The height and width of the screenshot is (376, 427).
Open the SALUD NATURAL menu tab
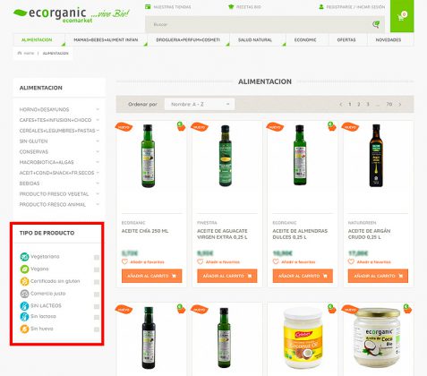(255, 39)
